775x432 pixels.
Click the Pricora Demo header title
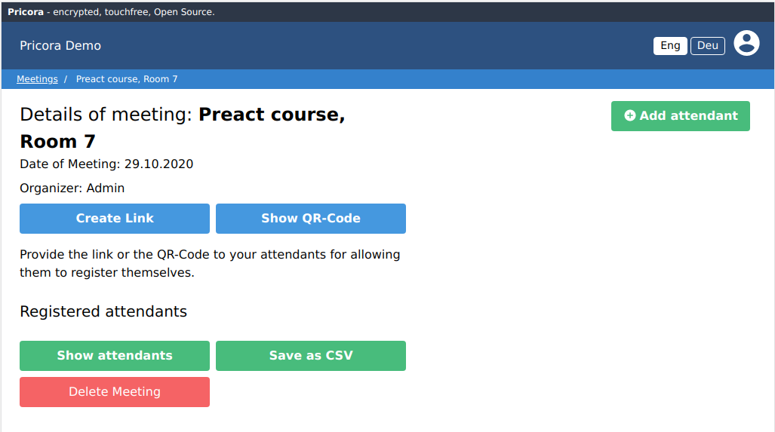60,46
